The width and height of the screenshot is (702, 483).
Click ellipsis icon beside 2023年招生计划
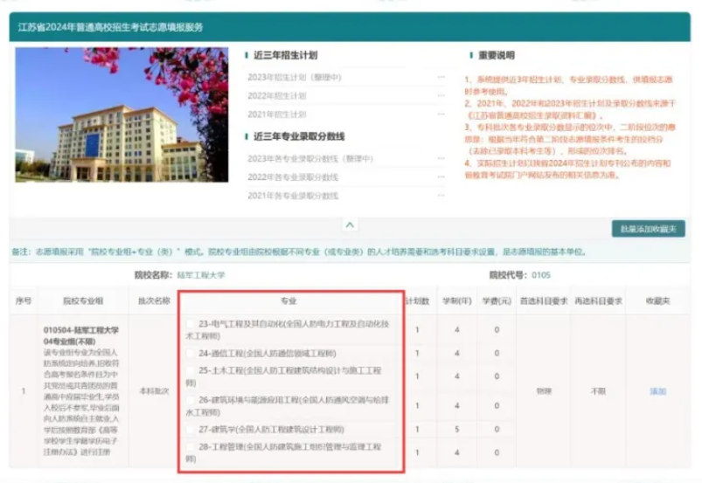(x=441, y=77)
